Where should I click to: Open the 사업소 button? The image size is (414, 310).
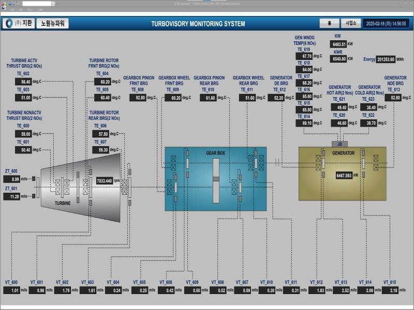(351, 23)
